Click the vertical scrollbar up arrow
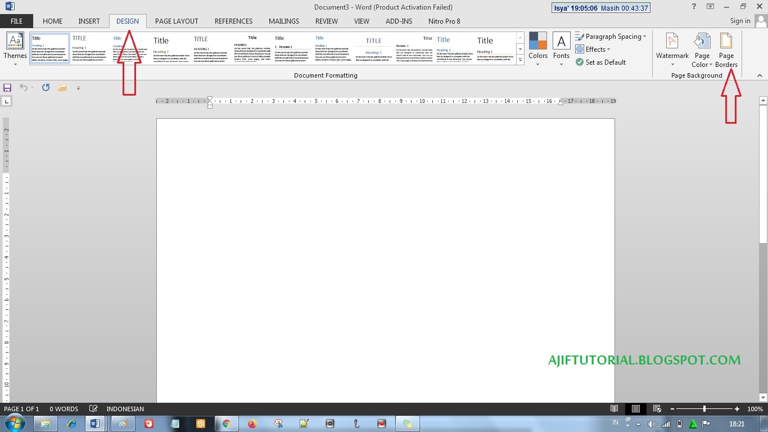The height and width of the screenshot is (432, 768). pos(764,99)
